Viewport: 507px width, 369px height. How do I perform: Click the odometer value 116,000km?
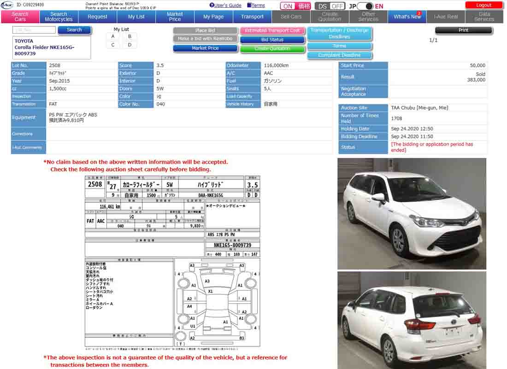[x=276, y=65]
